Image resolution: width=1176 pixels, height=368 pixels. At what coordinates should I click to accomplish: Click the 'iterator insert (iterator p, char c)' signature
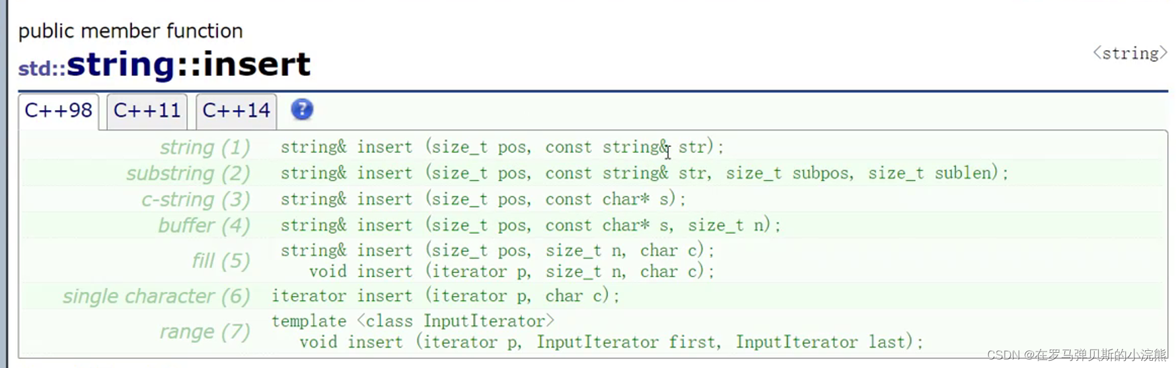tap(446, 296)
